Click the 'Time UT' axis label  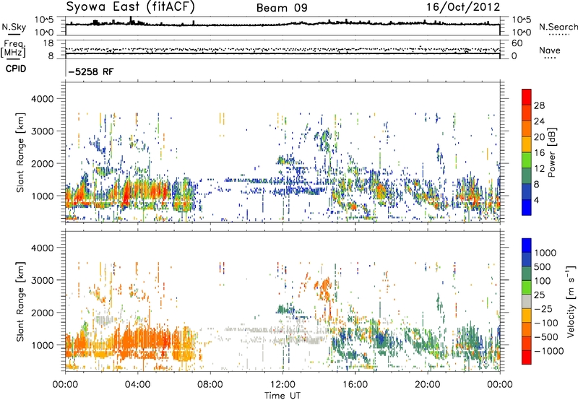(282, 396)
